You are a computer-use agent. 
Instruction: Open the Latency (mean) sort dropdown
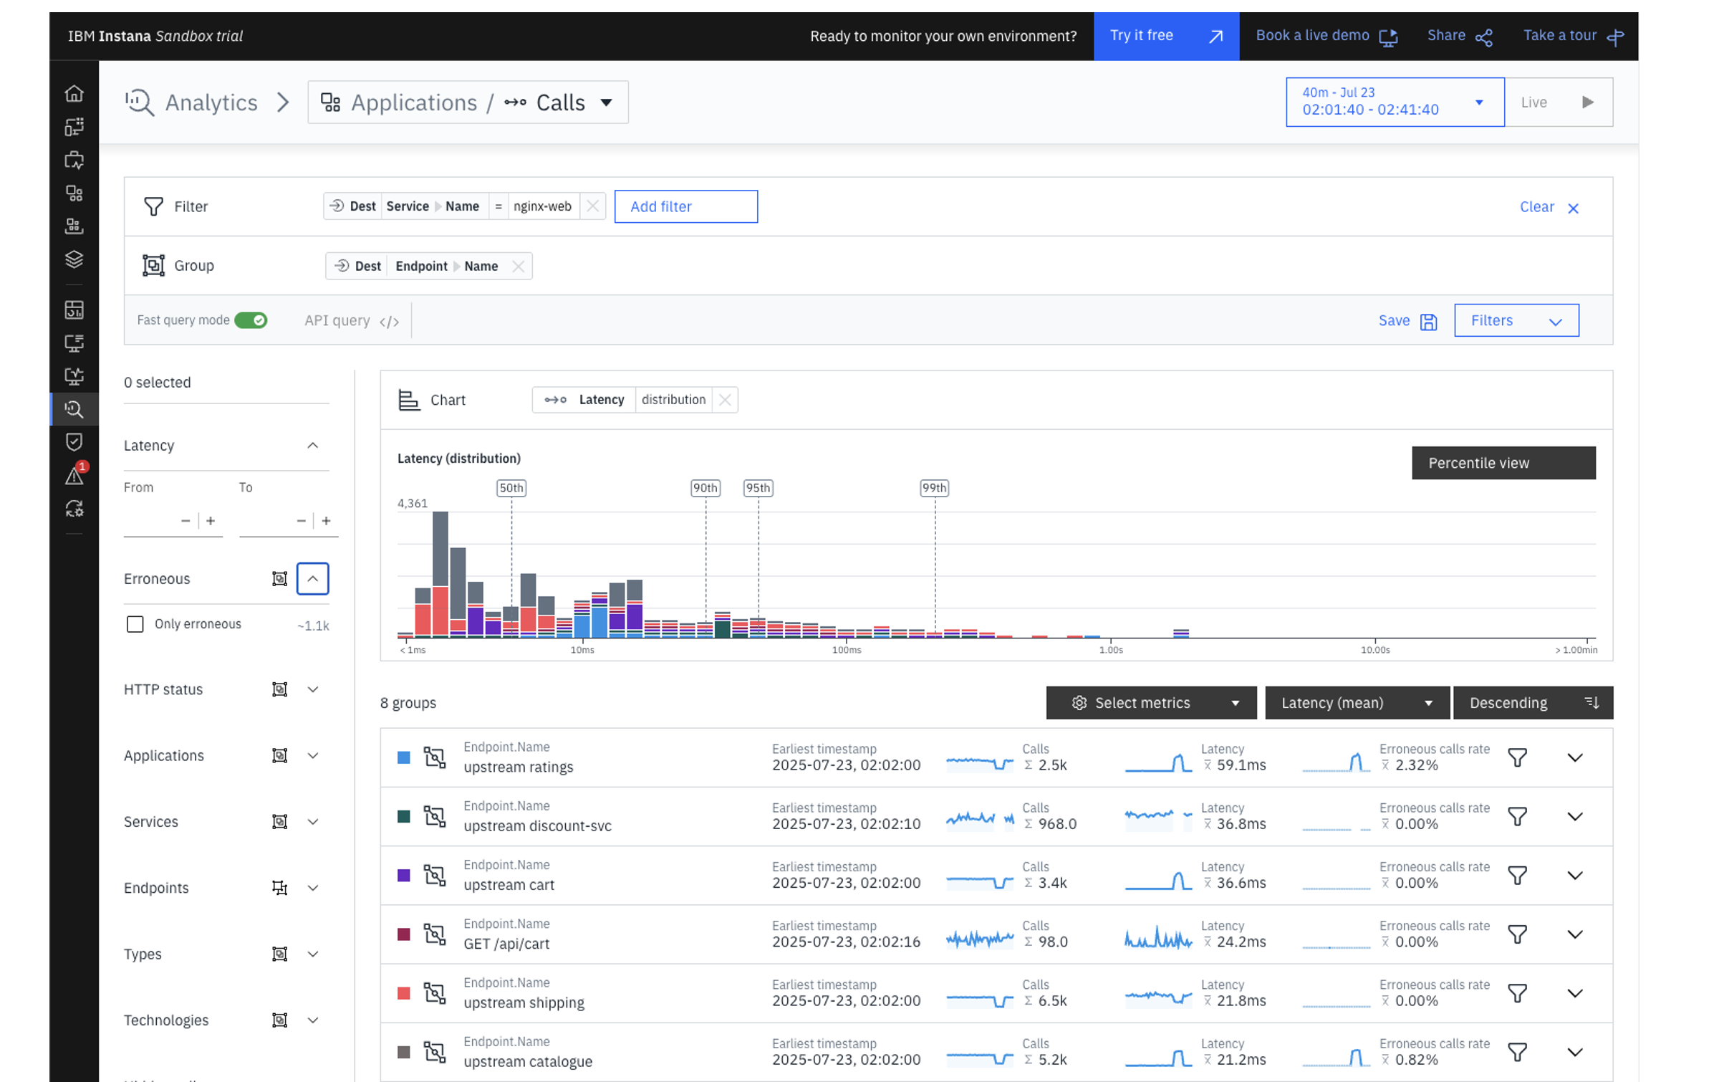tap(1357, 703)
